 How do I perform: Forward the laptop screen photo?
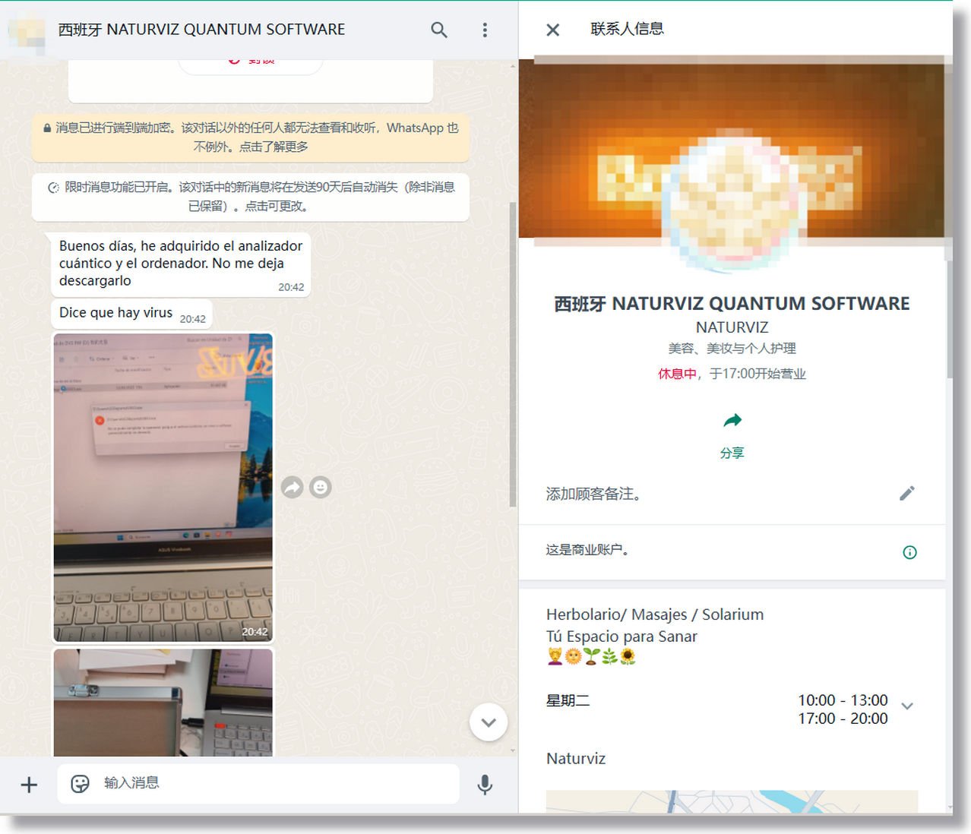[293, 487]
